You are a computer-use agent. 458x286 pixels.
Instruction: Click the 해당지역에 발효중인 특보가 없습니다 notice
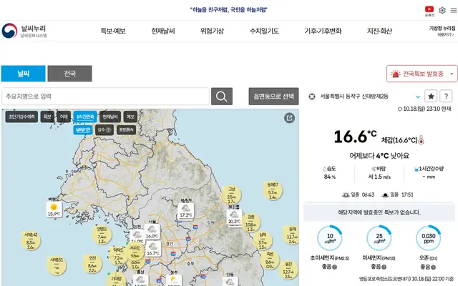click(x=379, y=212)
